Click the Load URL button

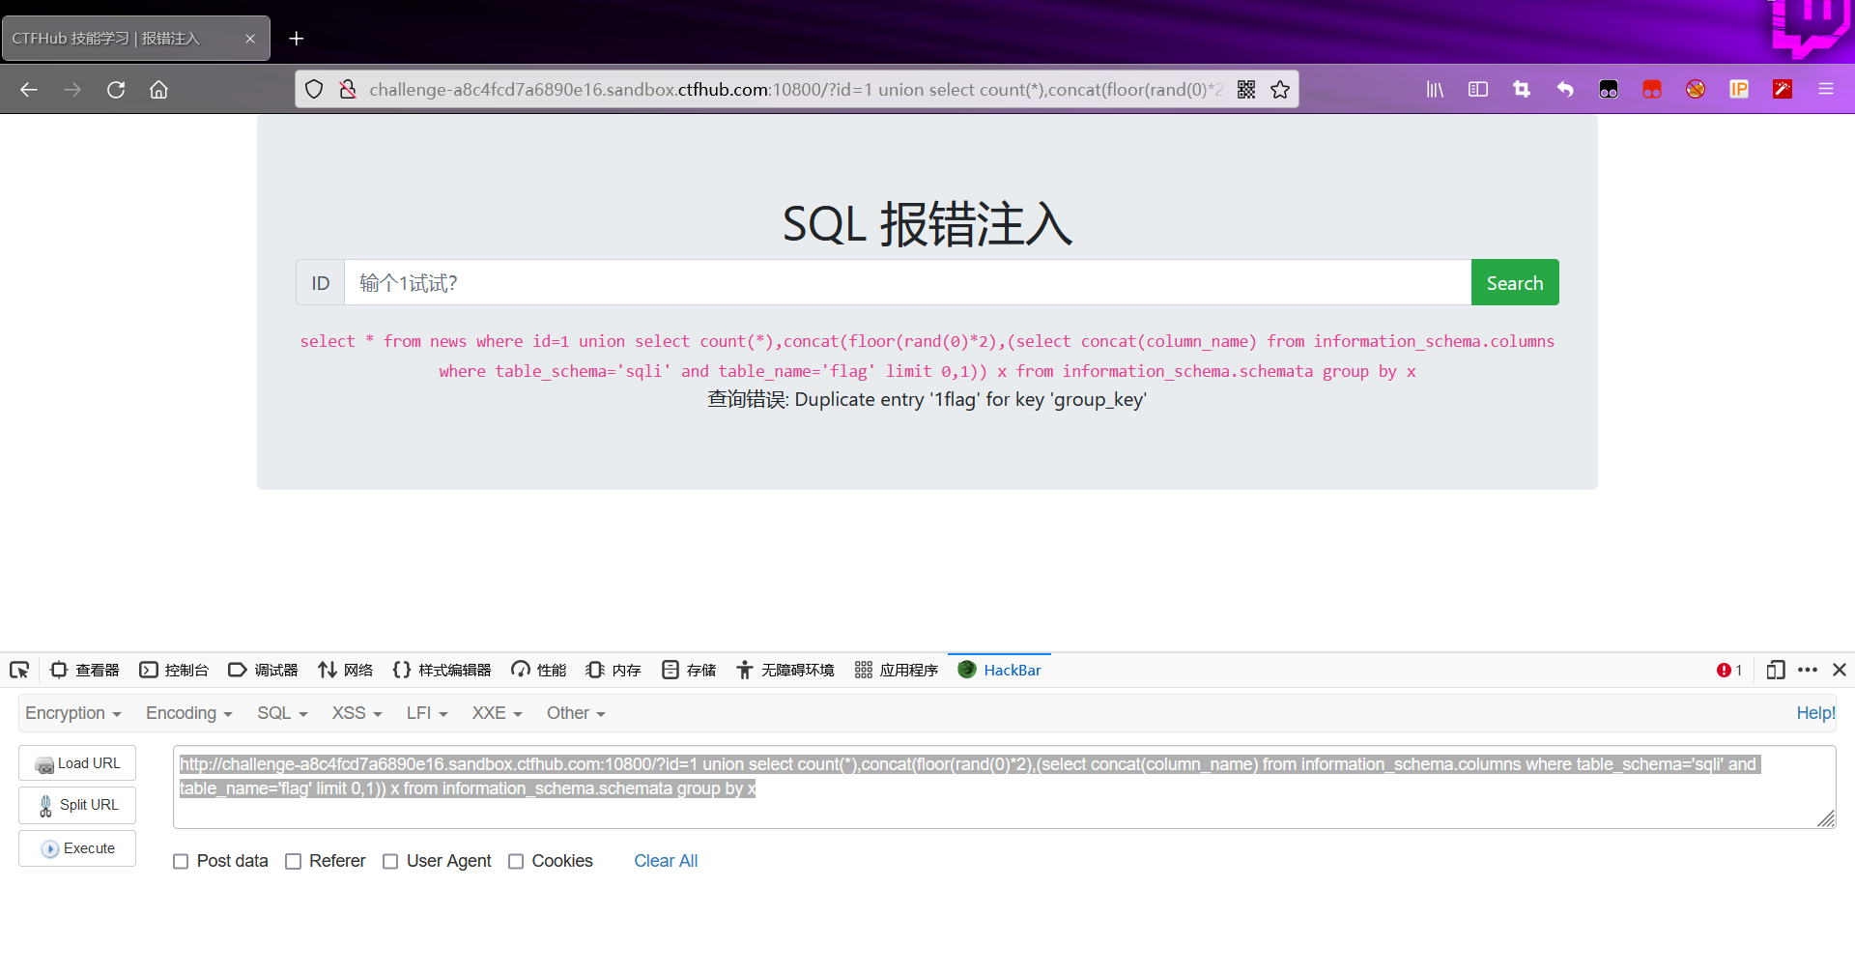pos(77,763)
